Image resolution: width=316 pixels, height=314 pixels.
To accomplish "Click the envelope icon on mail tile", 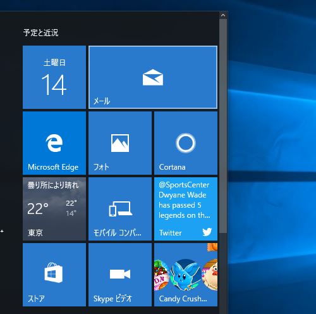I will (153, 77).
